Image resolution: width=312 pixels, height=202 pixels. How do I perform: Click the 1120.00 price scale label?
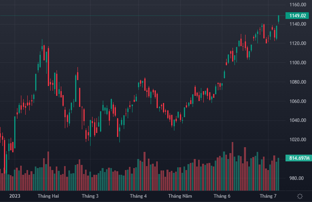coord(298,43)
